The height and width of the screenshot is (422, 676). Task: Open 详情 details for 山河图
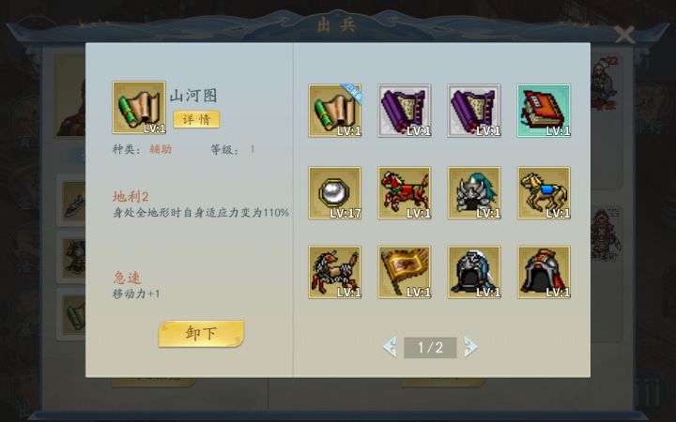196,119
